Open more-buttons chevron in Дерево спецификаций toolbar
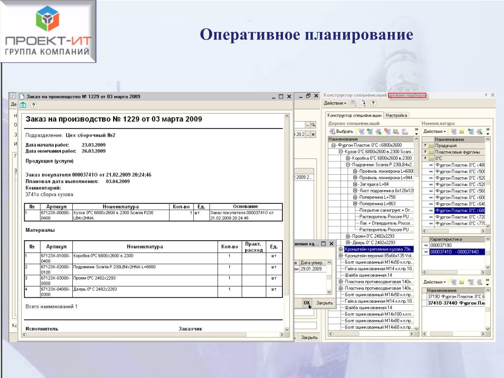Image resolution: width=504 pixels, height=378 pixels. pos(416,131)
